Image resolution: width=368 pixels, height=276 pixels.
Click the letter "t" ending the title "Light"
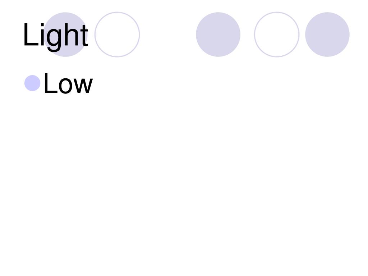84,35
